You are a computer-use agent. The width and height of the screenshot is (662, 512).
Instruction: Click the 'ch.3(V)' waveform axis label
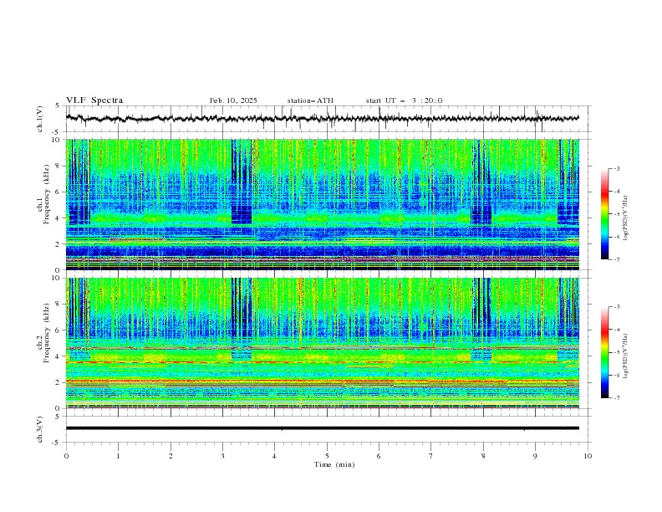[40, 429]
